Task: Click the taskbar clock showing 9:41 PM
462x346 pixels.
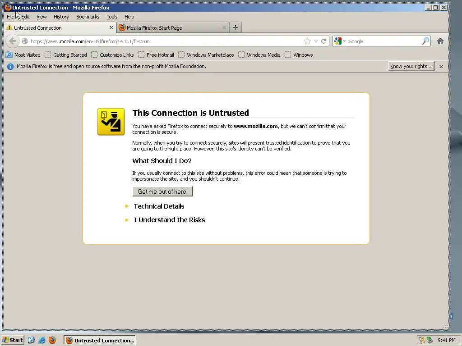Action: tap(446, 340)
